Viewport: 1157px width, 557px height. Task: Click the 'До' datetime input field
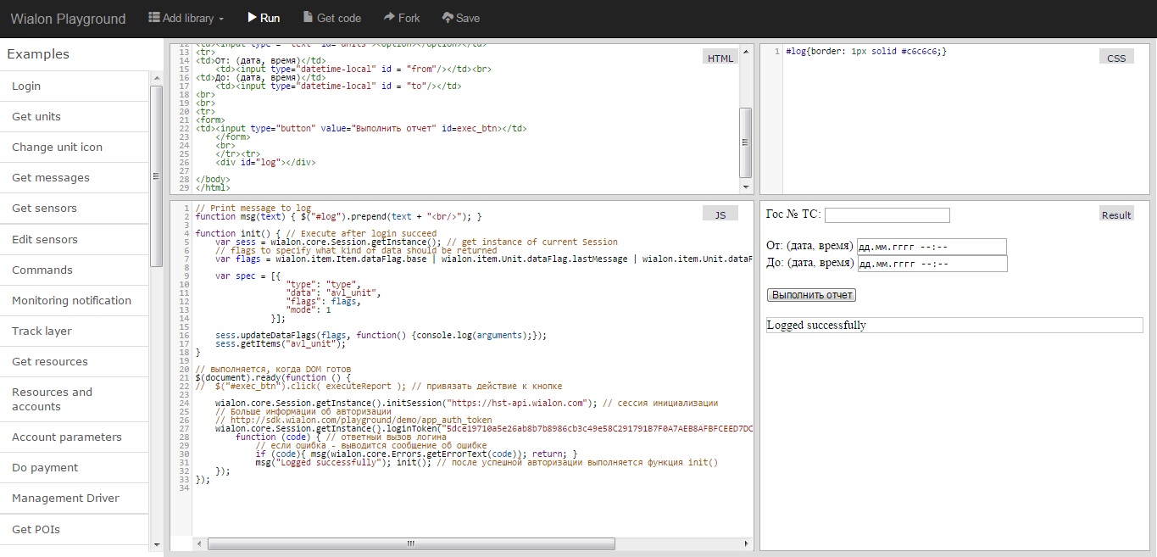coord(932,264)
